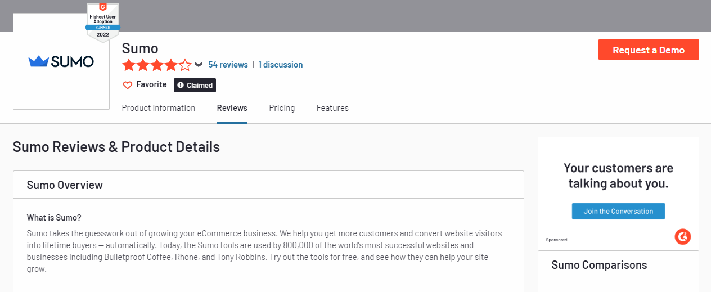Image resolution: width=711 pixels, height=292 pixels.
Task: Click the Sumo Overview heading
Action: [65, 185]
